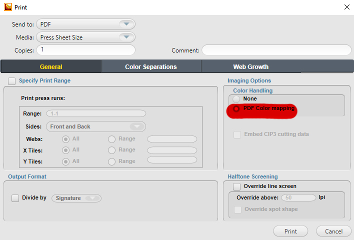The image size is (354, 240).
Task: Open the Sides Front and Back dropdown
Action: coord(96,126)
